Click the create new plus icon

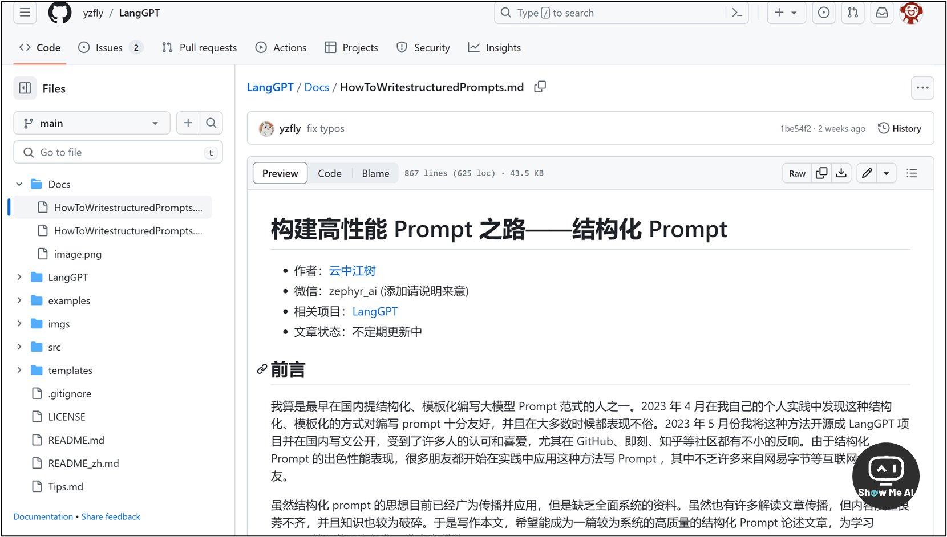pyautogui.click(x=779, y=13)
